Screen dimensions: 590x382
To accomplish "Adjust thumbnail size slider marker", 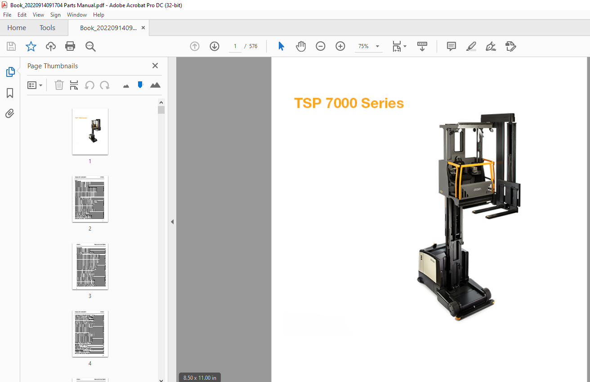I will [x=140, y=84].
